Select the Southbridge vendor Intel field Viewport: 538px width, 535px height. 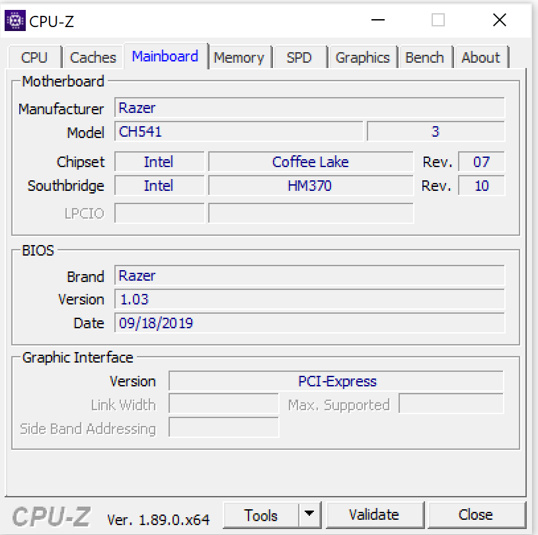tap(159, 186)
